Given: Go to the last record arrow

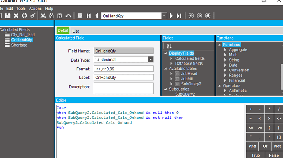Looking at the screenshot, I should point(179,16).
